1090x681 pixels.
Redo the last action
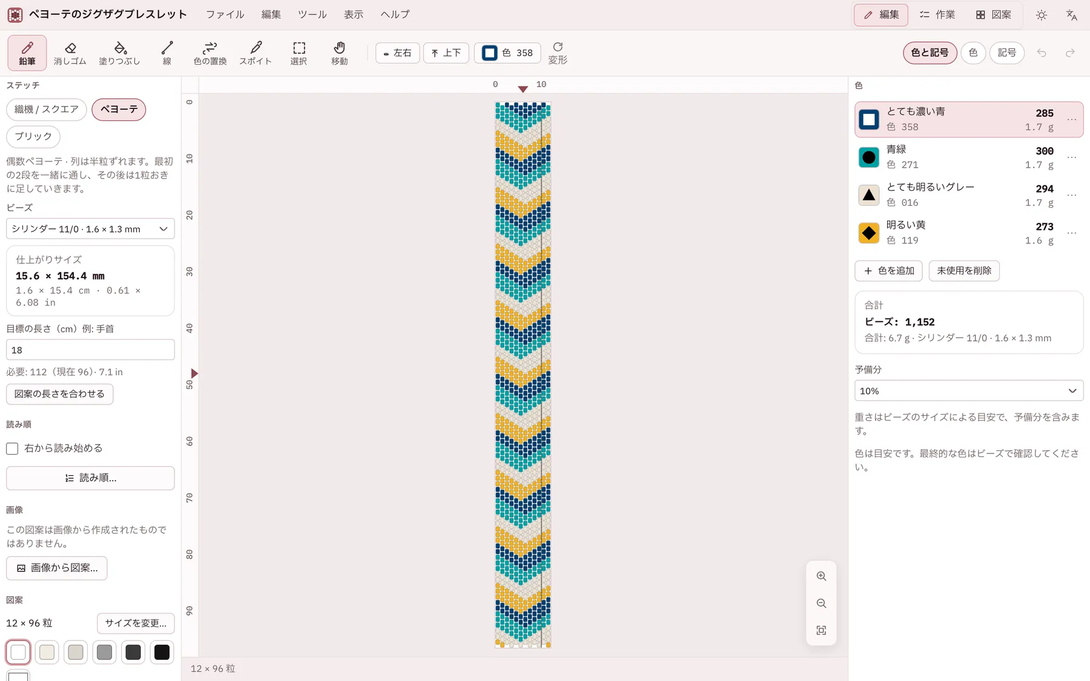point(1071,53)
